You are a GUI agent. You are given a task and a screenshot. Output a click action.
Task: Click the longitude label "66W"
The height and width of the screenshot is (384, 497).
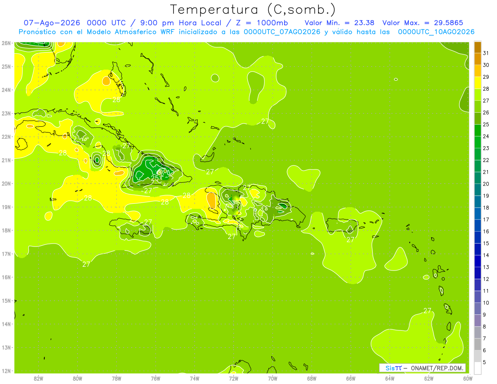[x=351, y=378]
